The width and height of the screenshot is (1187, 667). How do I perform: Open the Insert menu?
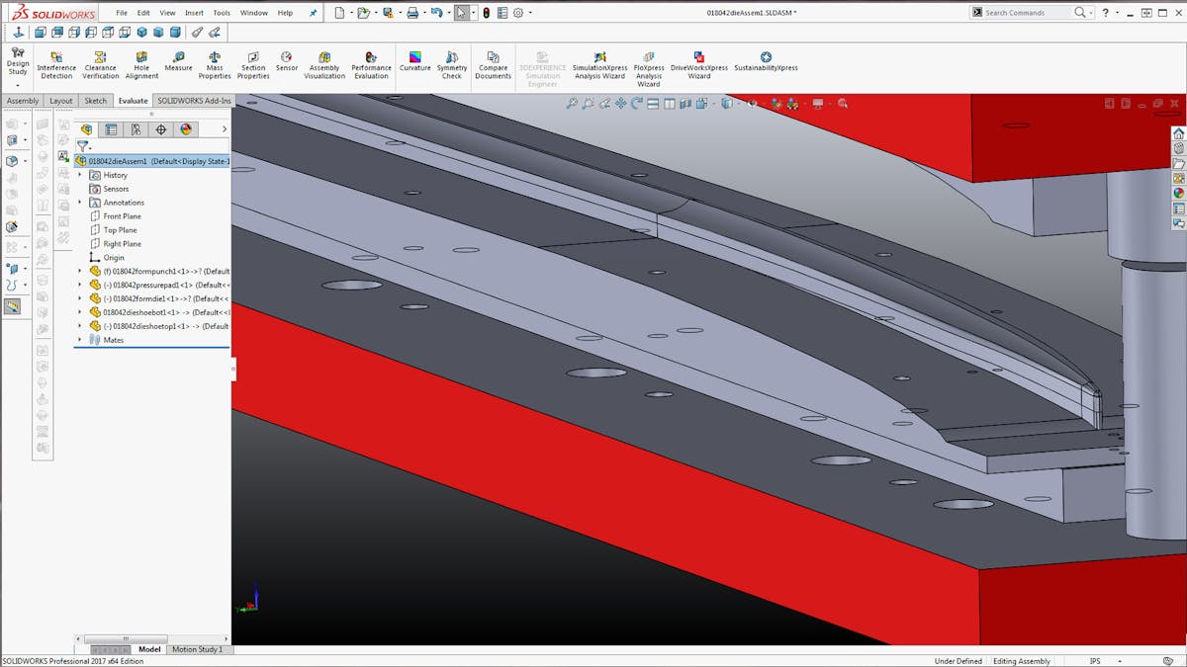(x=194, y=13)
